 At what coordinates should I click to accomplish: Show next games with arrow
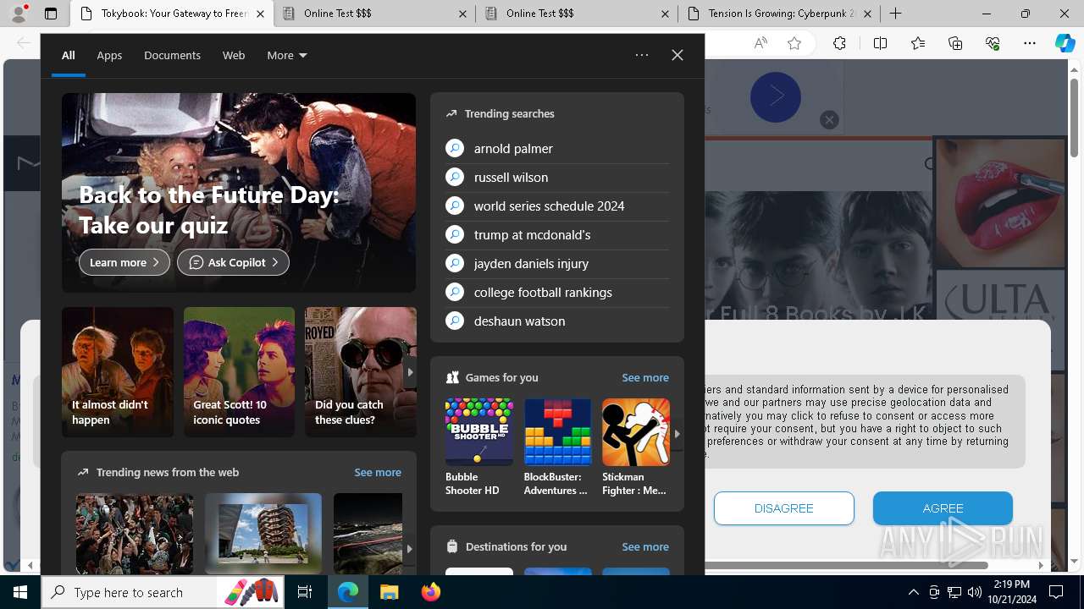point(677,433)
